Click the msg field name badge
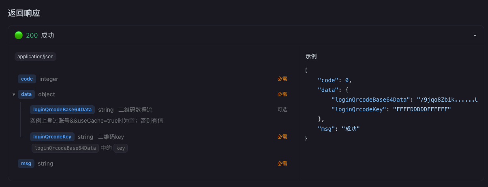This screenshot has width=488, height=187. point(26,164)
